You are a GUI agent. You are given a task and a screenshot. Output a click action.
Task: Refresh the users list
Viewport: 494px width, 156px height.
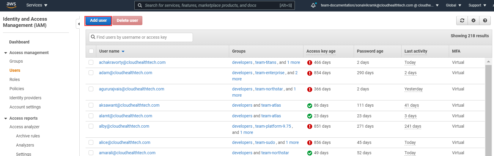click(x=462, y=20)
